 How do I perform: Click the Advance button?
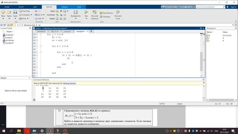click(105, 17)
